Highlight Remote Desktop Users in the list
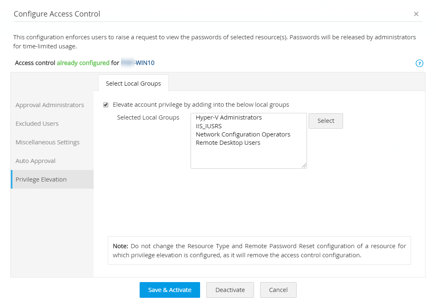Screen dimensions: 435x304 click(228, 143)
